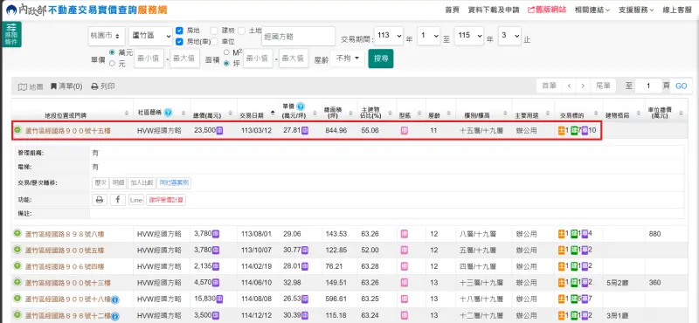The width and height of the screenshot is (699, 323).
Task: Uncheck the 房地(車) checkbox
Action: (x=179, y=42)
